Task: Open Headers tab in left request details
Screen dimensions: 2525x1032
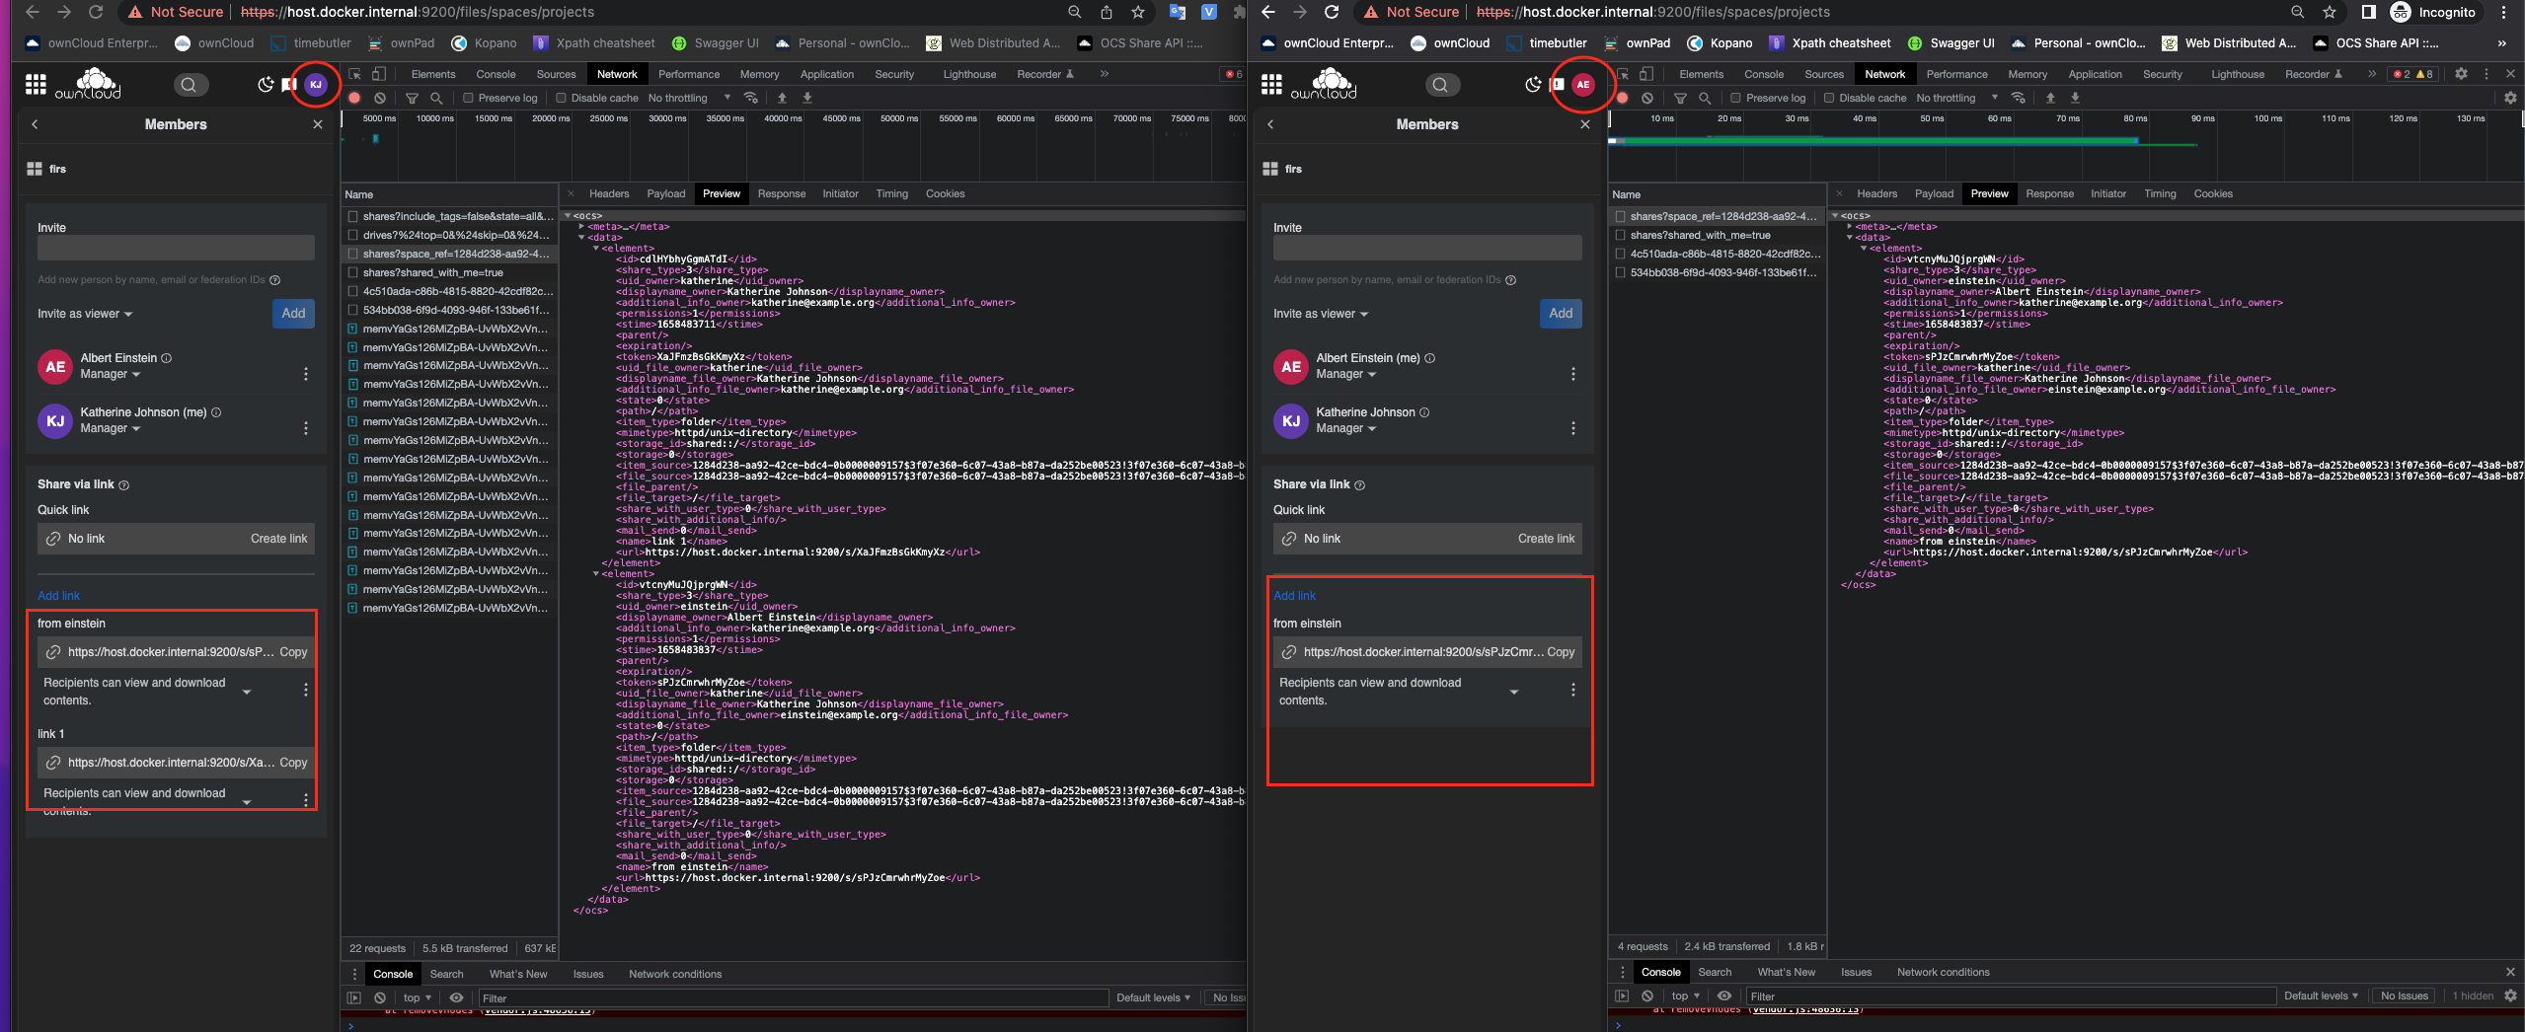Action: tap(609, 193)
